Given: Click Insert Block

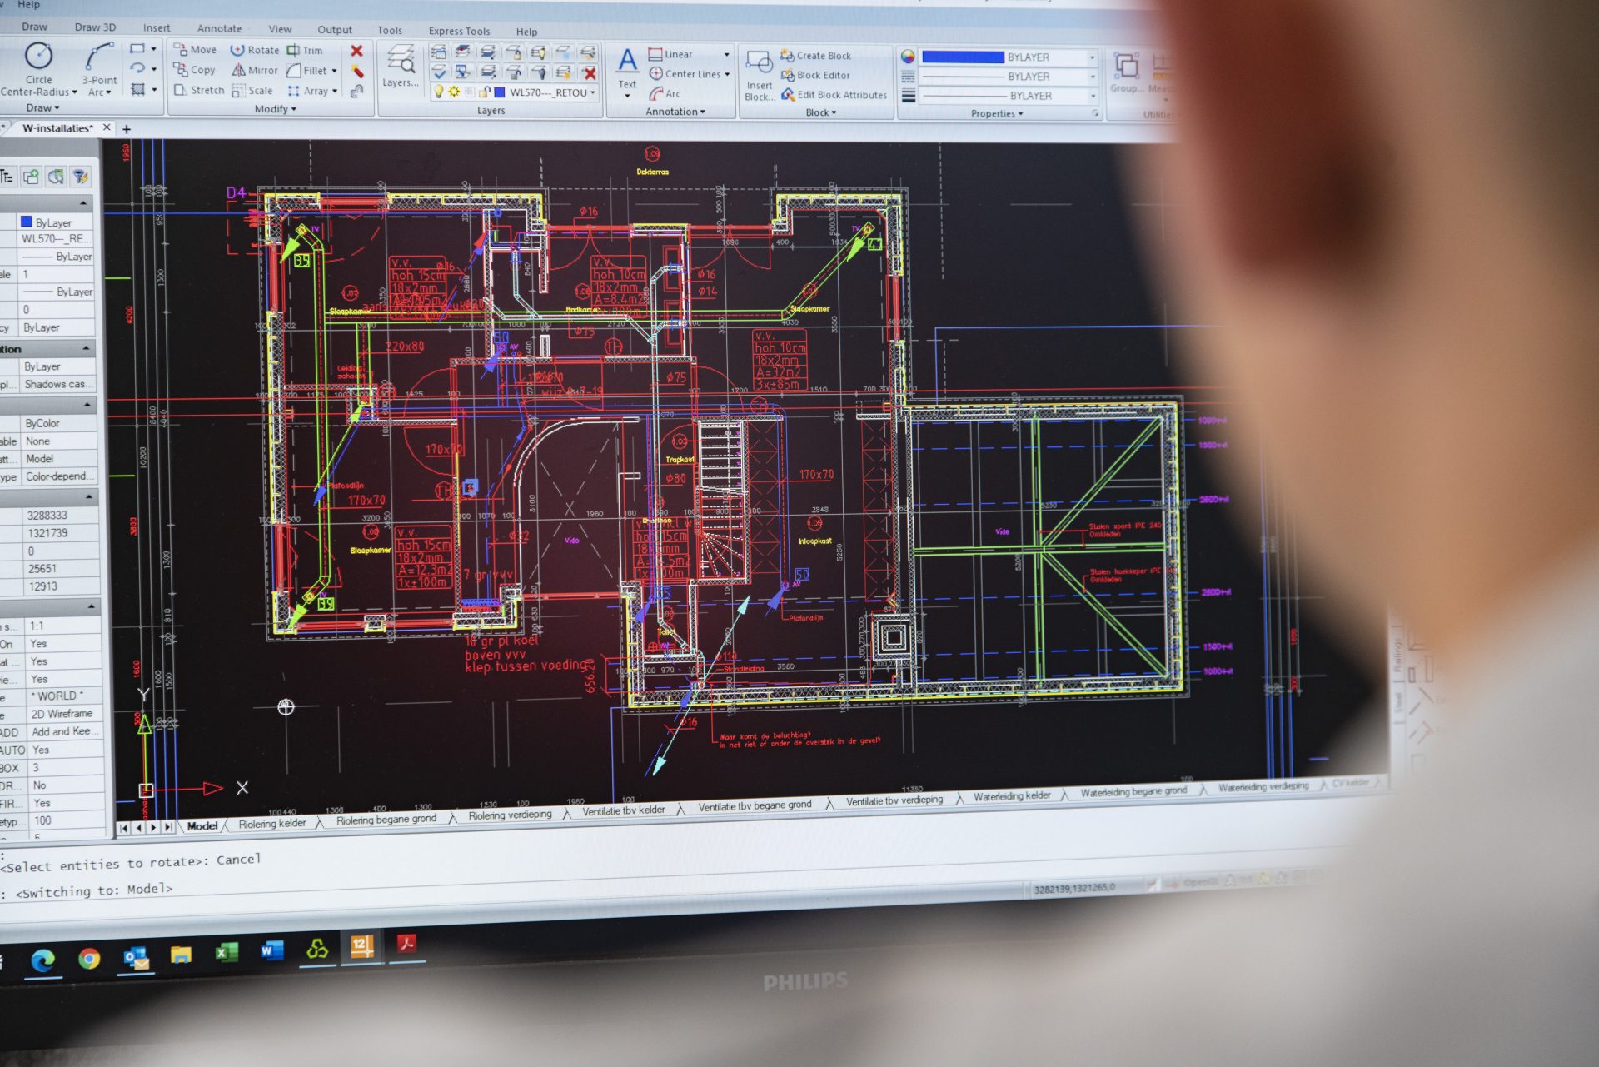Looking at the screenshot, I should (760, 76).
